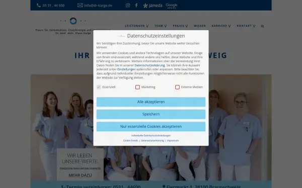Open the Google reviews logo
Screen dimensions: 302x188
point(172,6)
